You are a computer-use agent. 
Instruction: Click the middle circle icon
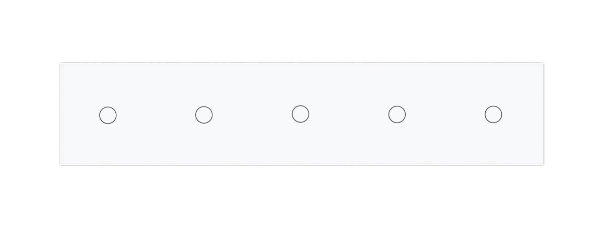pyautogui.click(x=300, y=114)
